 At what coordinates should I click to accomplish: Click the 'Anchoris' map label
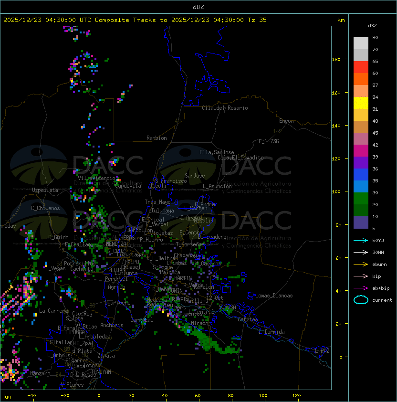(x=112, y=325)
